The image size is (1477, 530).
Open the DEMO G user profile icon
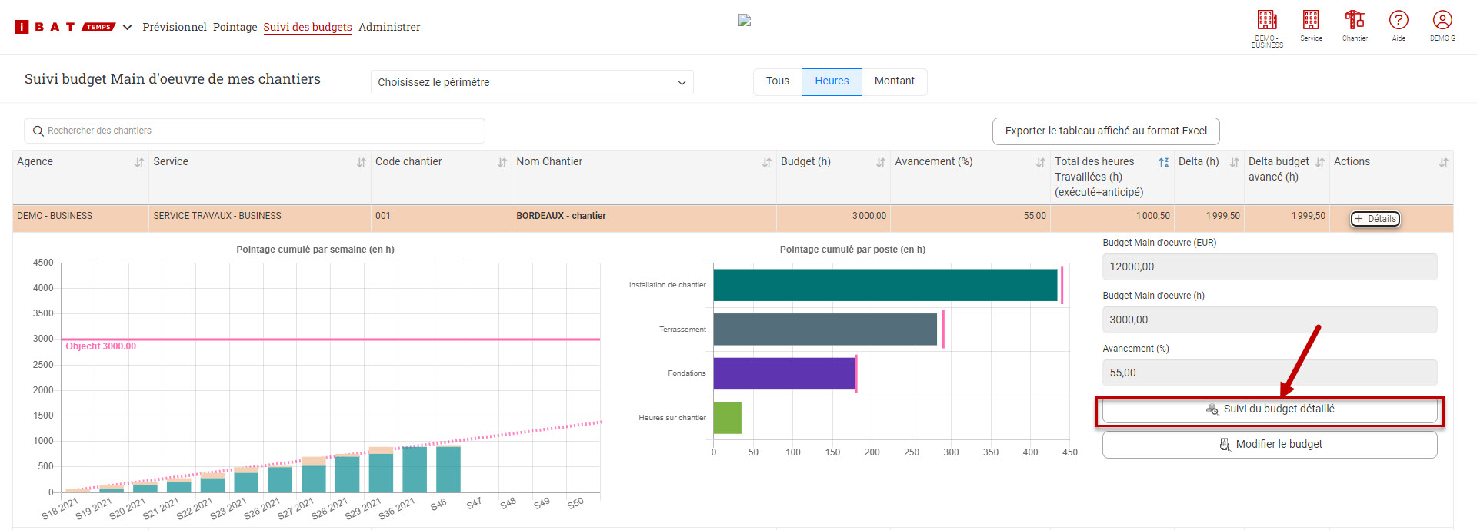1442,21
